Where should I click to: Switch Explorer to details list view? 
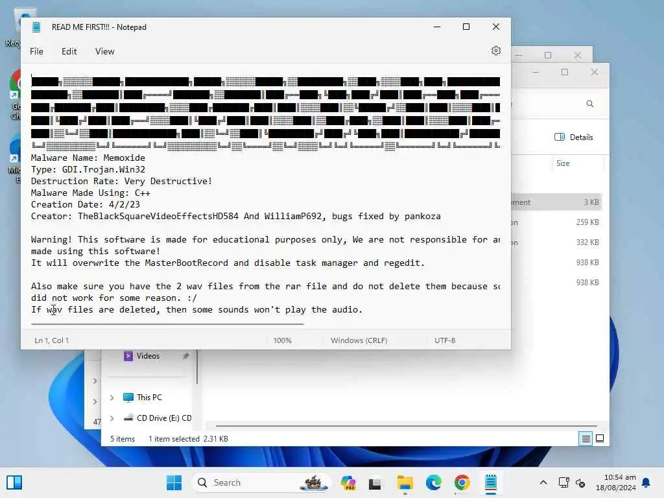click(x=586, y=439)
